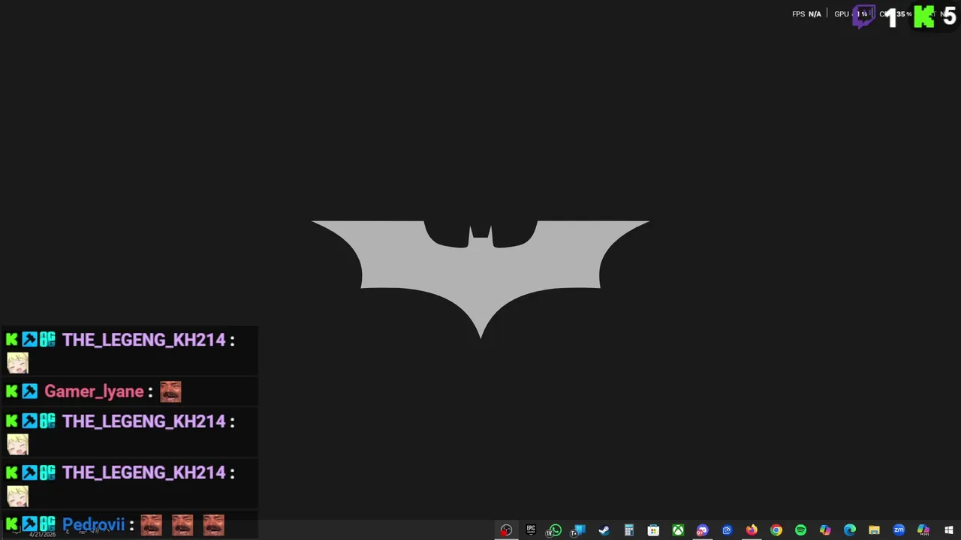Click the taskbar date 4/21/2026
961x540 pixels.
tap(42, 534)
